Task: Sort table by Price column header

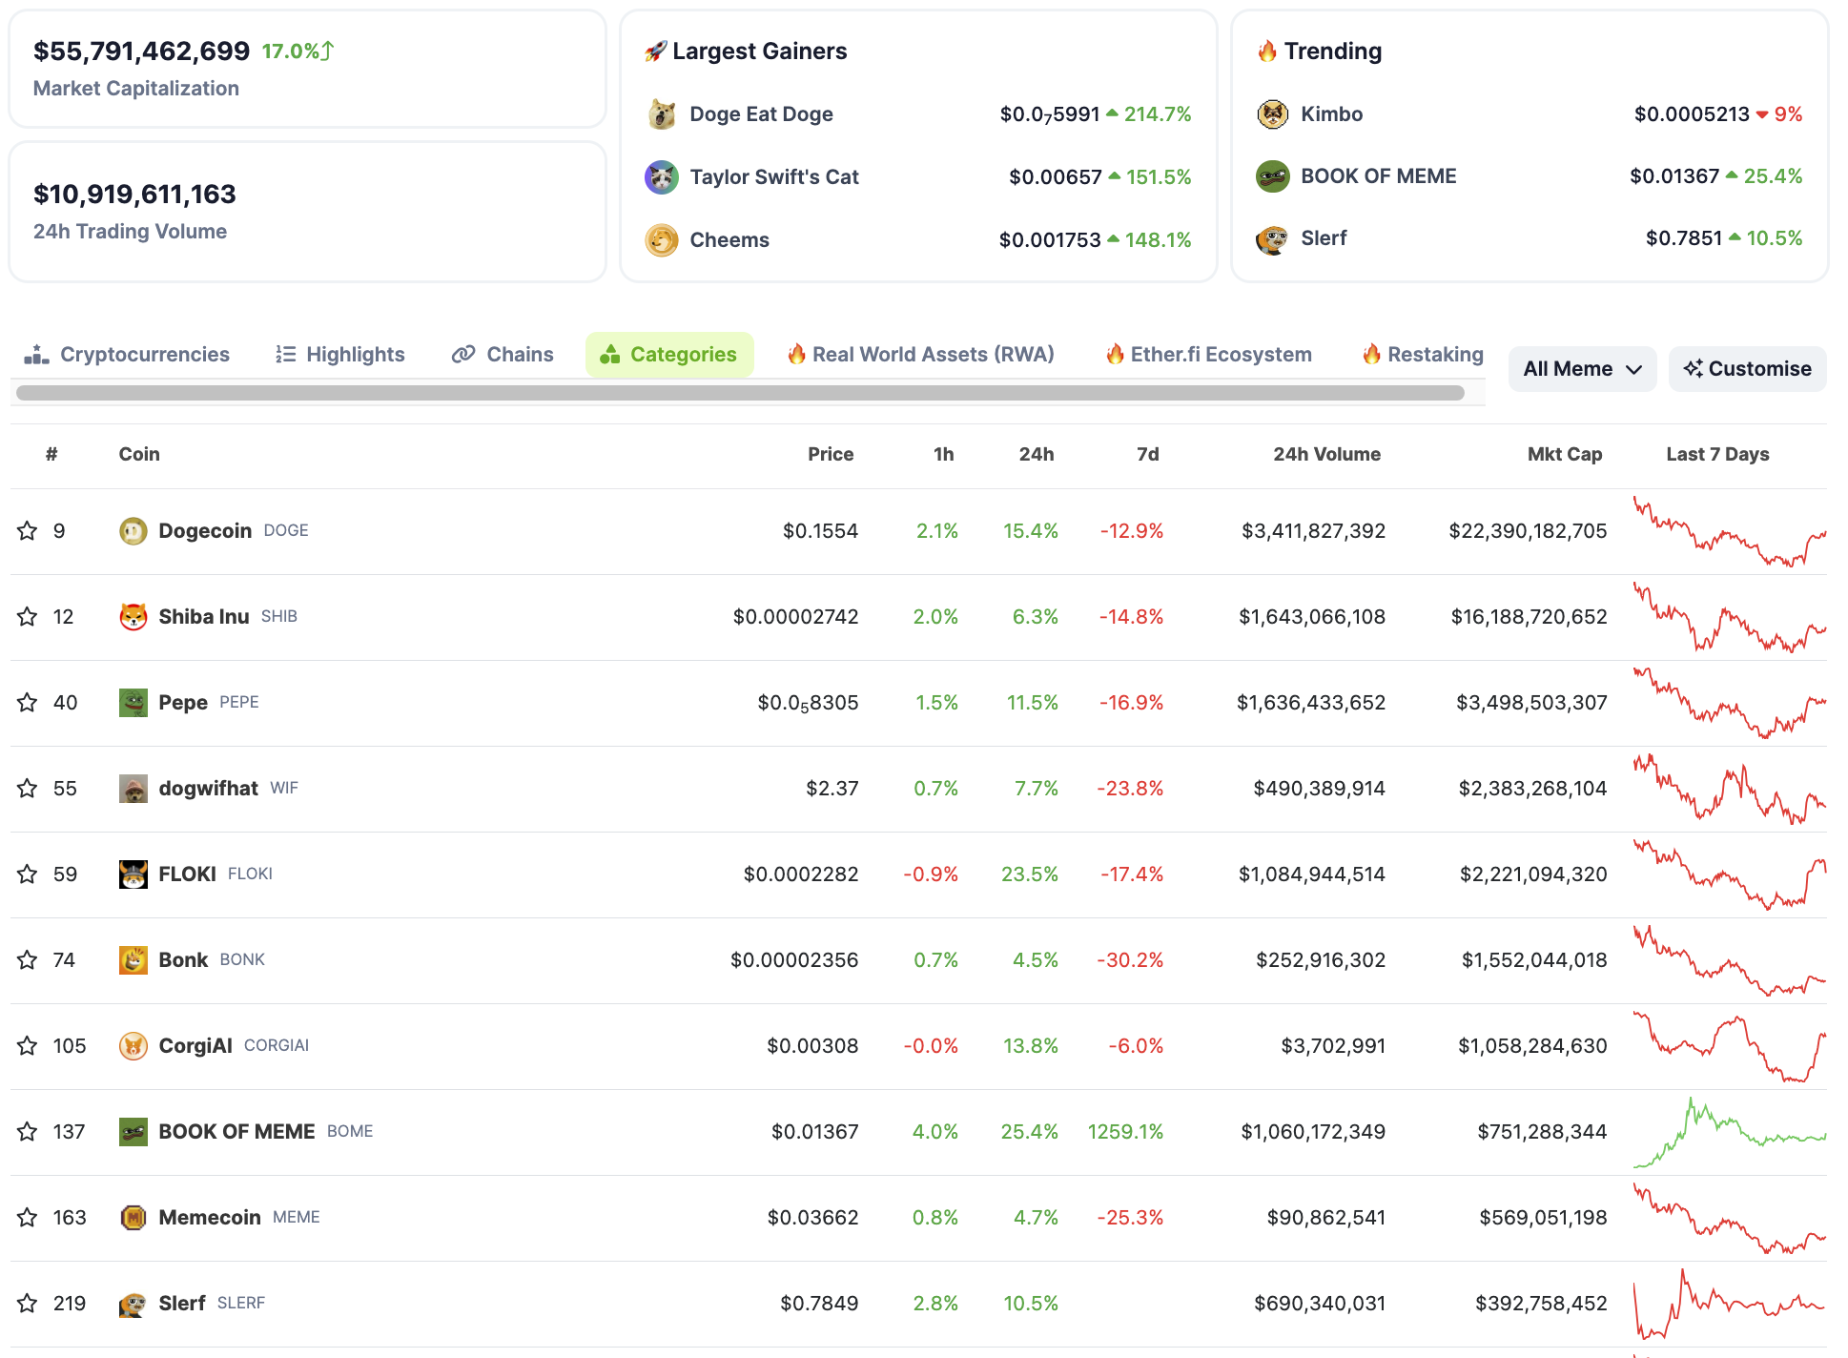Action: point(831,455)
